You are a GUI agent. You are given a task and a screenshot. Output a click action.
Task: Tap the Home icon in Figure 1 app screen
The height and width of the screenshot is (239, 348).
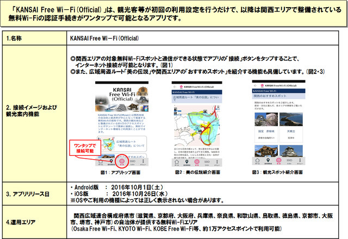101,162
